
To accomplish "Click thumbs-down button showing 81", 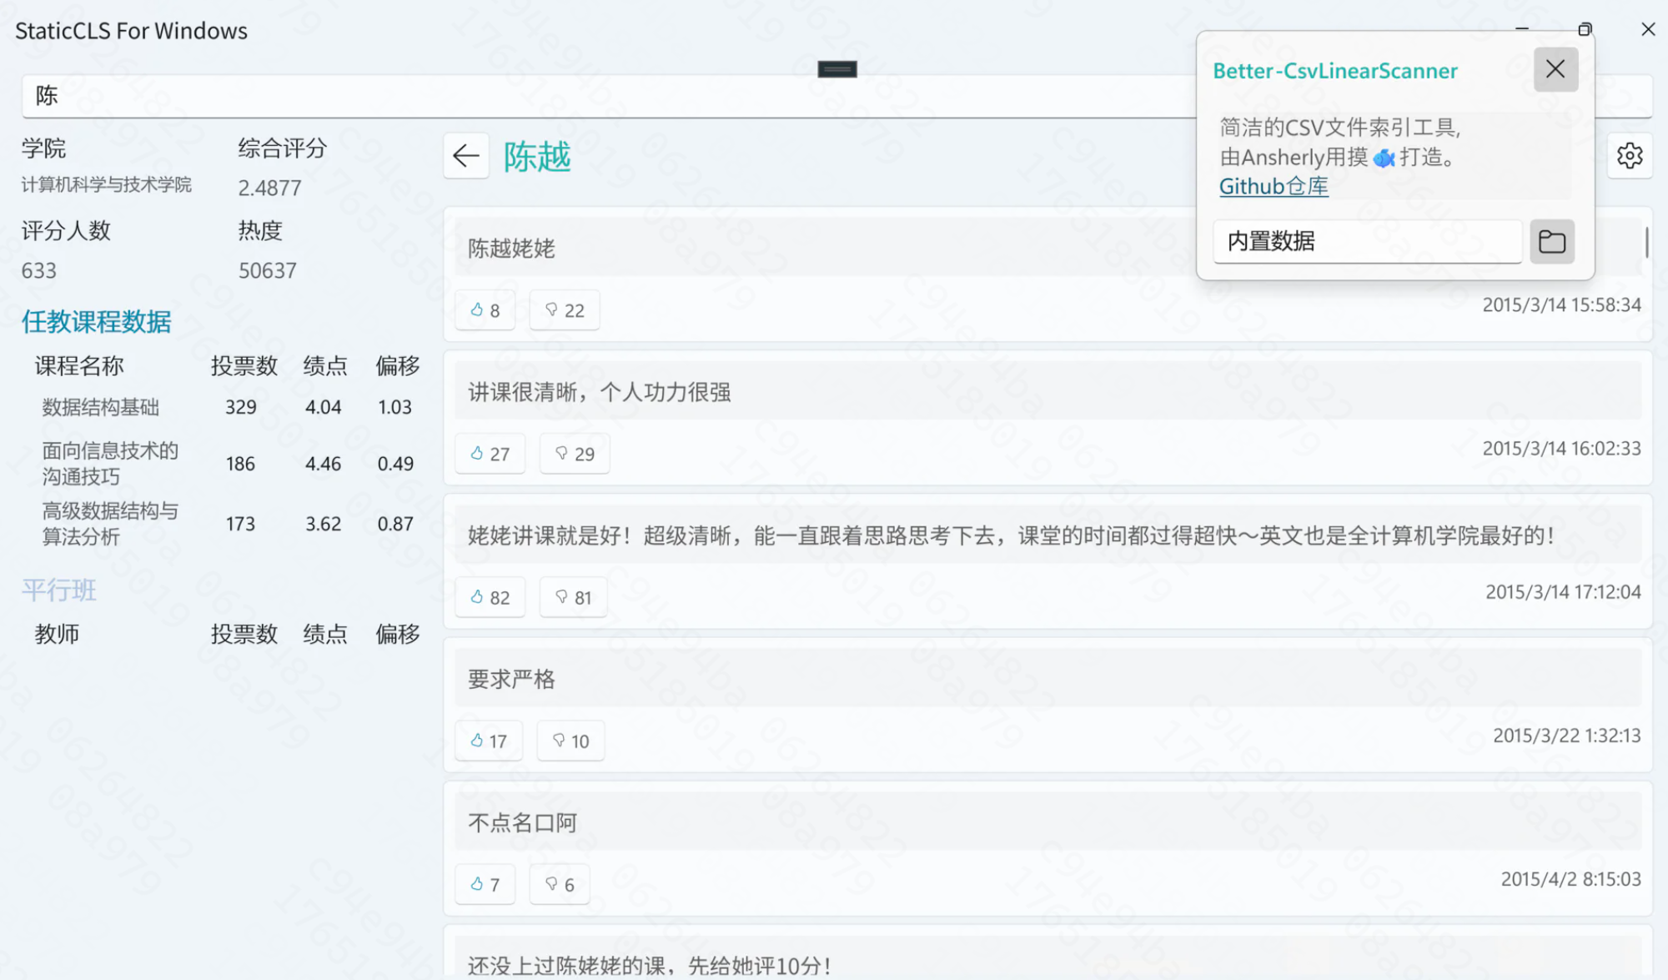I will pyautogui.click(x=573, y=597).
